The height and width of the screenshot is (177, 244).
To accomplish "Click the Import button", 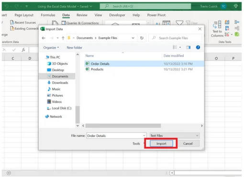I will [161, 144].
